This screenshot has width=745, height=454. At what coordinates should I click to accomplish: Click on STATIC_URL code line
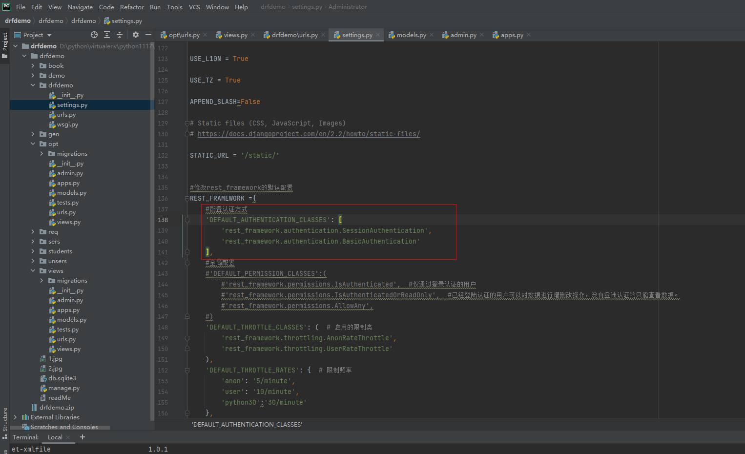(234, 155)
